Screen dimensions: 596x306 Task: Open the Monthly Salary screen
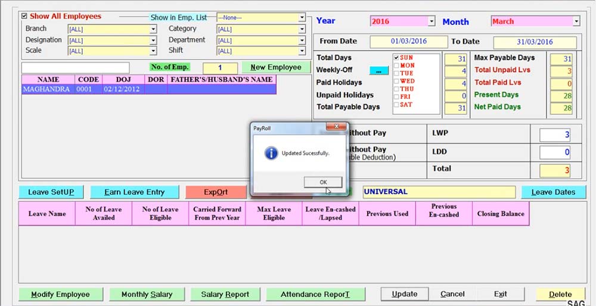coord(147,295)
